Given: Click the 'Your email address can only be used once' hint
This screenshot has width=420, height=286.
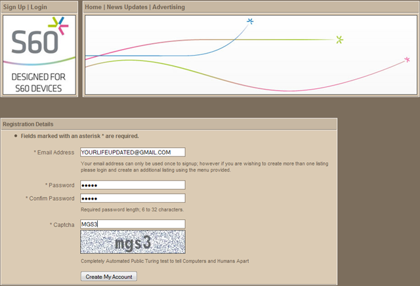Looking at the screenshot, I should (204, 167).
